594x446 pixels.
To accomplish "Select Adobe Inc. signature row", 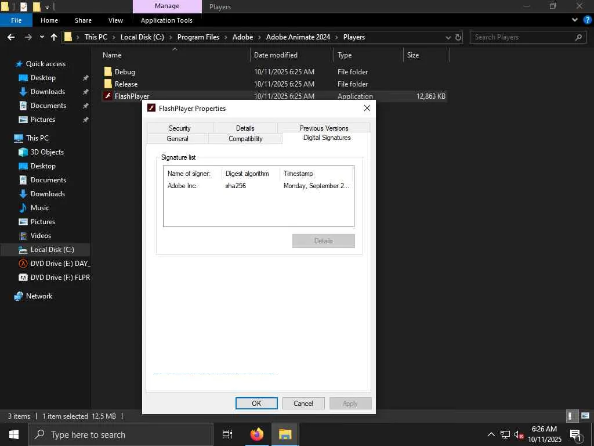I will (x=258, y=186).
